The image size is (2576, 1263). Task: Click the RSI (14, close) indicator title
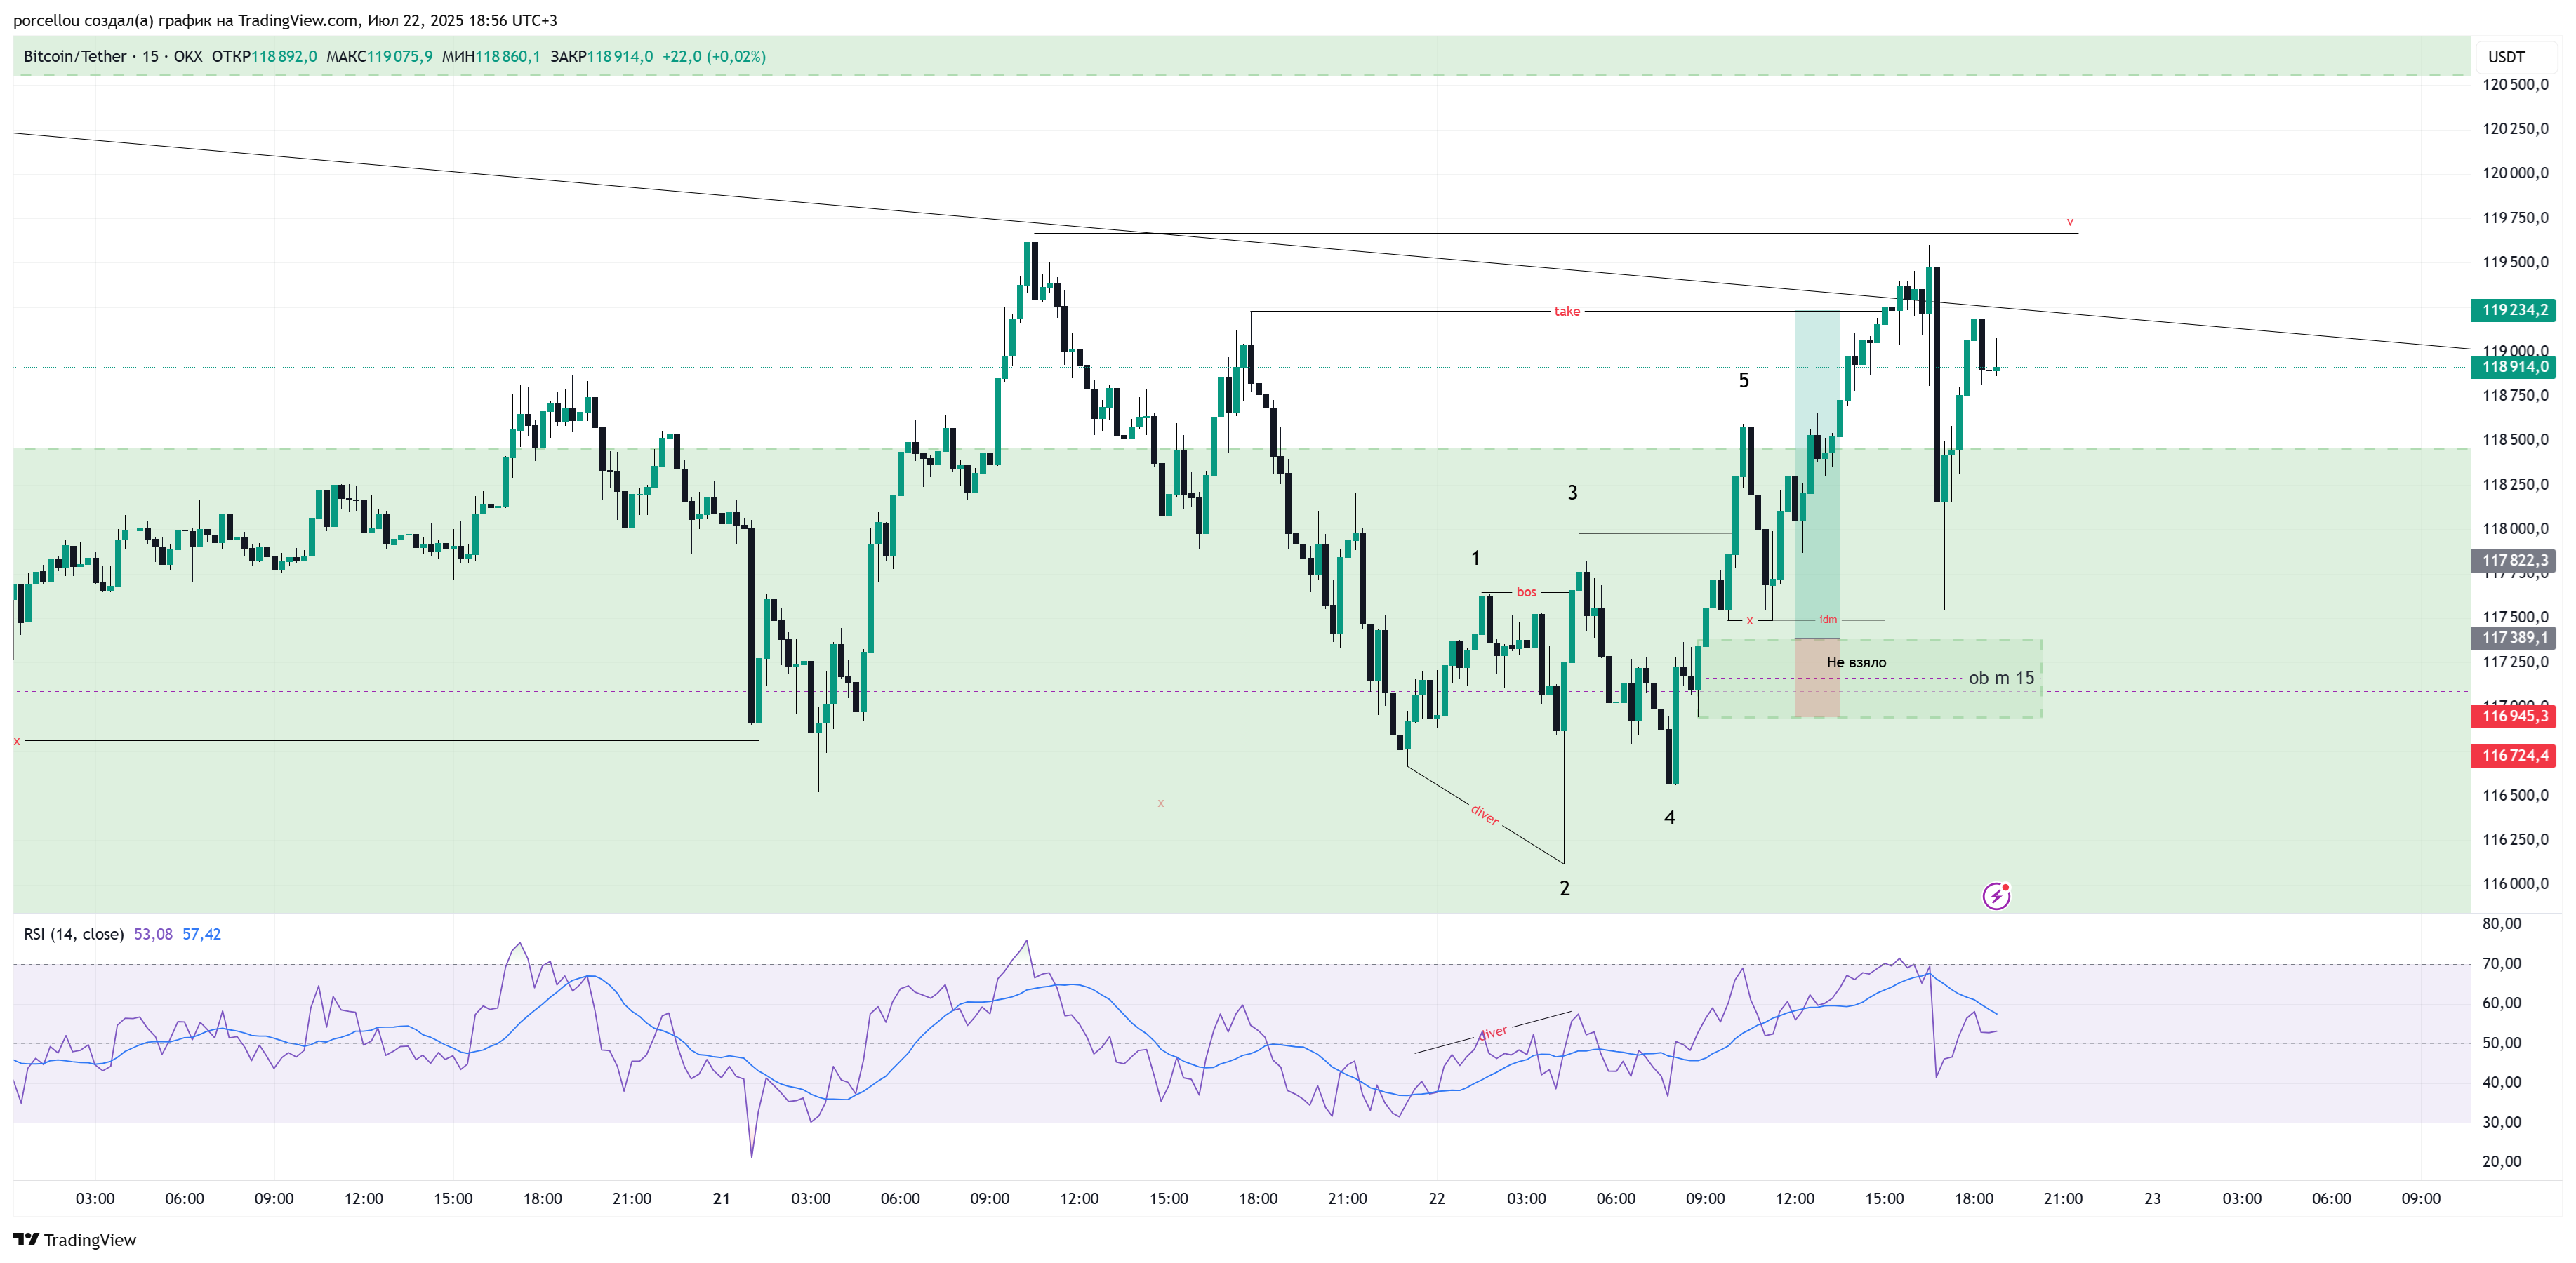[74, 934]
